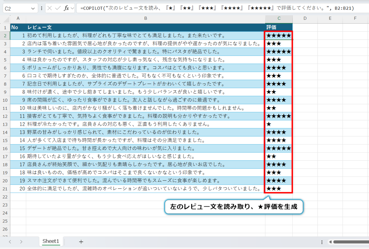Select the review starting with 初めて利用しましたが

click(146, 36)
